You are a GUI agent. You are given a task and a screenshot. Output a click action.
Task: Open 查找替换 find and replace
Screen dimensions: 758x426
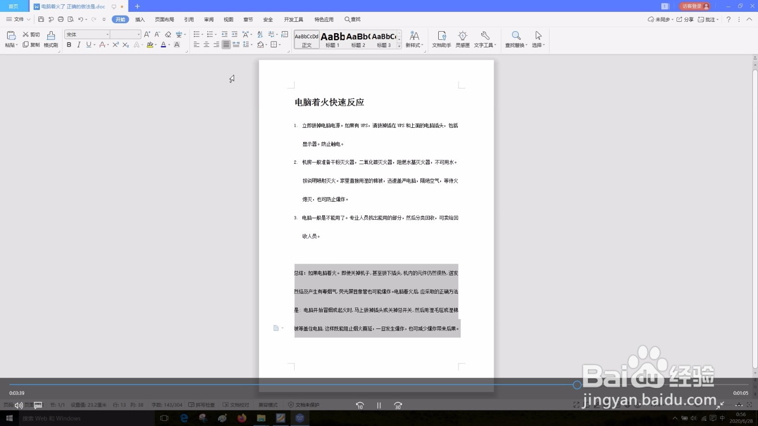pos(516,39)
